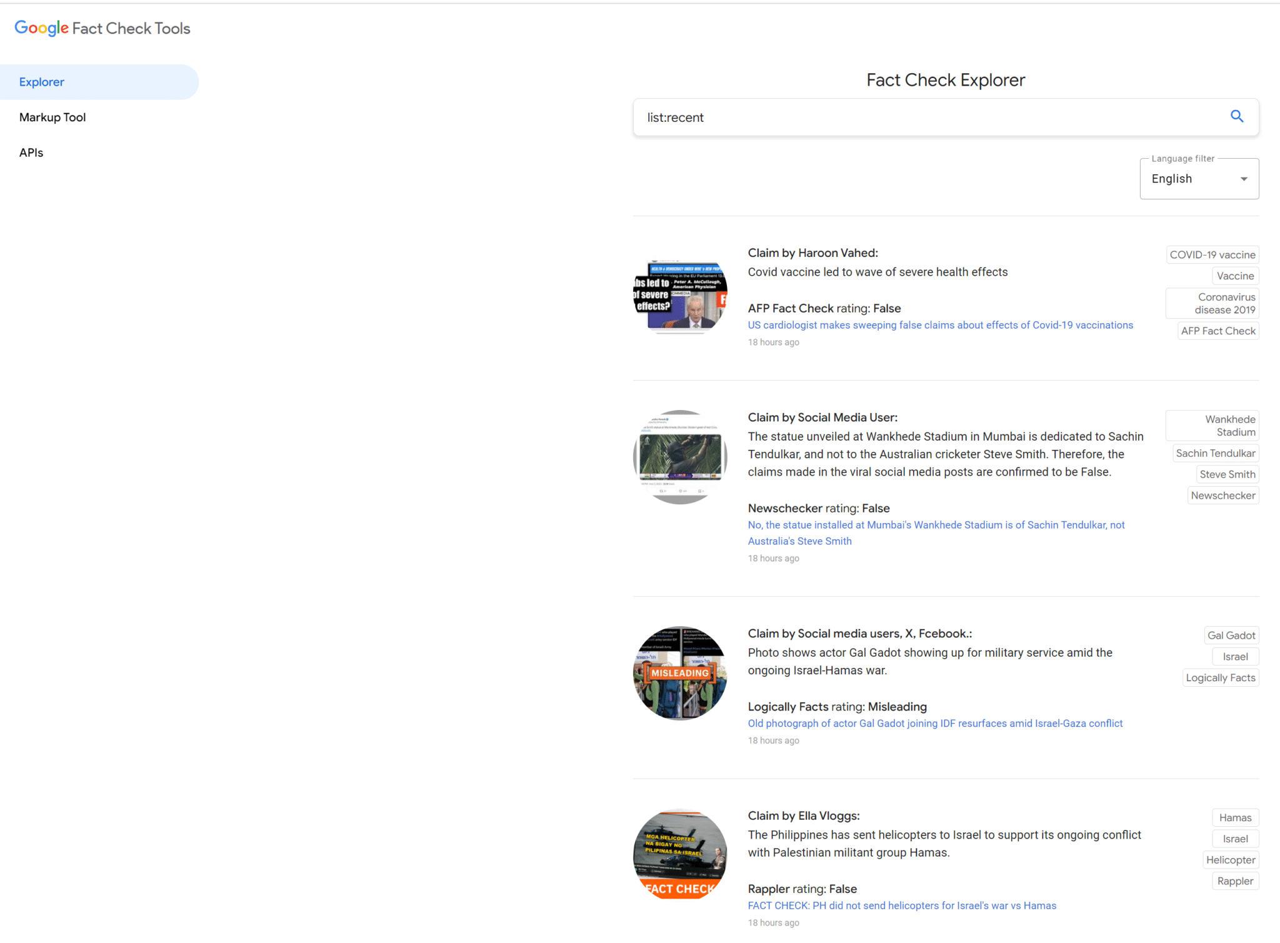Click the Philippines helicopters claim text
Viewport: 1280px width, 943px height.
(944, 844)
